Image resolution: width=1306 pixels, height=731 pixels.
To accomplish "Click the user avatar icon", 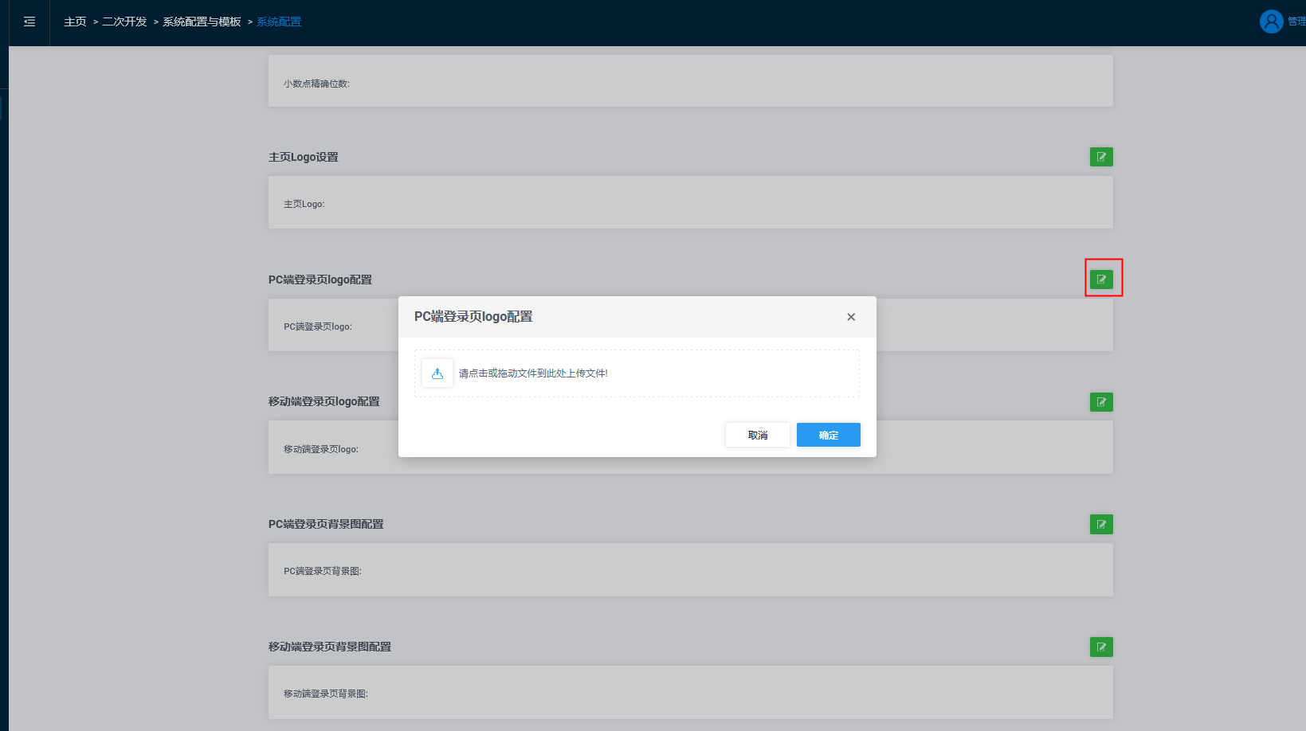I will point(1271,21).
